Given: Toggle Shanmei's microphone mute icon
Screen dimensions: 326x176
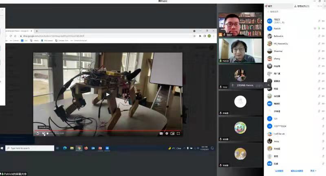Looking at the screenshot, I should tap(319, 51).
